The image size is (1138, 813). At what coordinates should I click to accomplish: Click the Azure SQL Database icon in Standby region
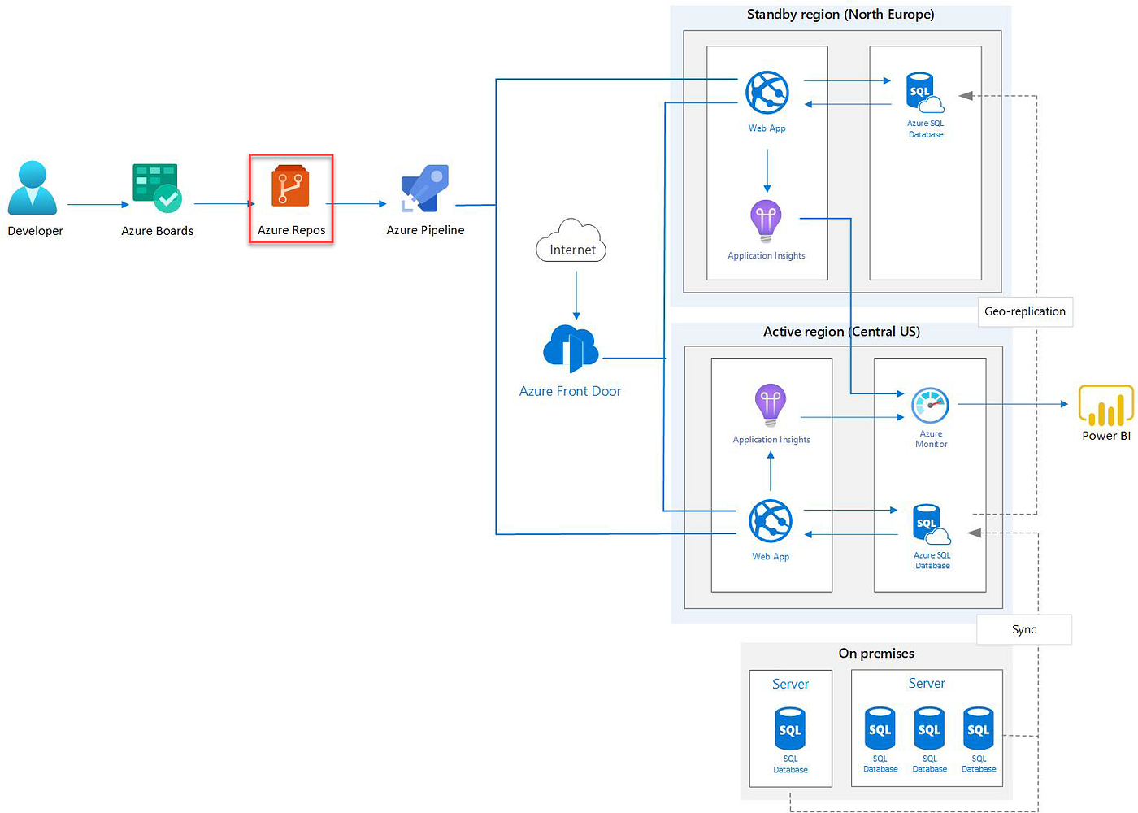click(923, 91)
